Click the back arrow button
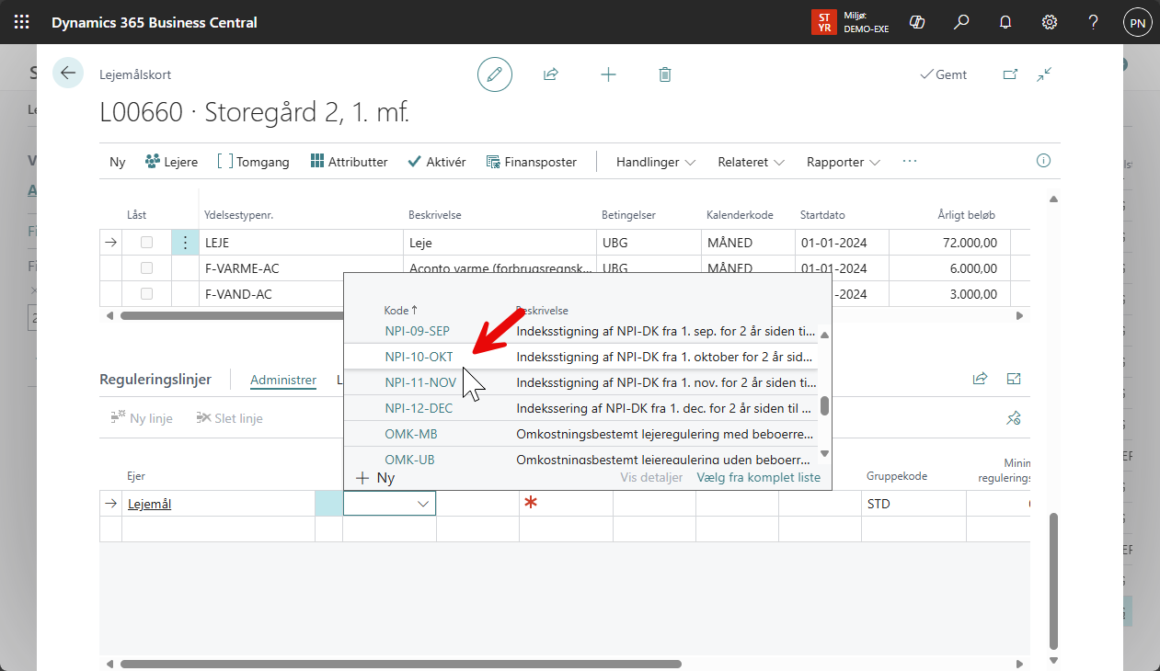 (x=68, y=74)
